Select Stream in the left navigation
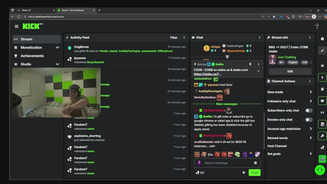This screenshot has height=184, width=327. click(37, 39)
